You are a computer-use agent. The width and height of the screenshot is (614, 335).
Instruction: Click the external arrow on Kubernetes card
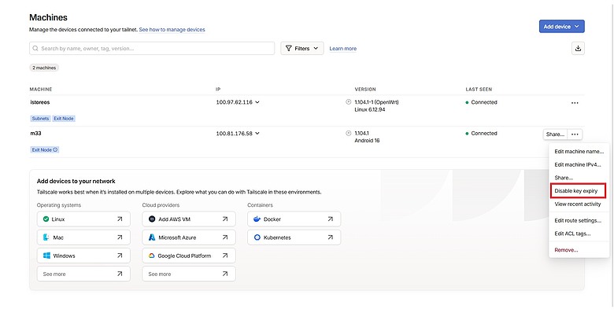pos(331,237)
